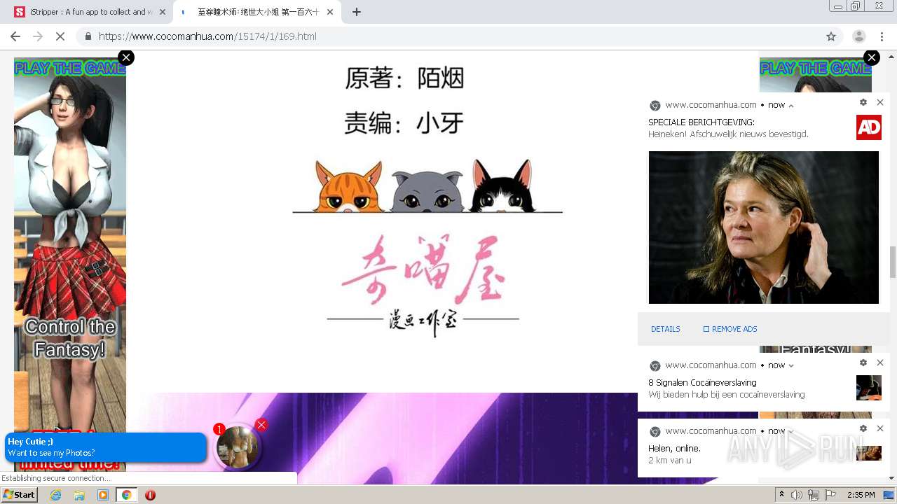Open the Chrome three-dot menu
Viewport: 897px width, 504px height.
tap(882, 36)
